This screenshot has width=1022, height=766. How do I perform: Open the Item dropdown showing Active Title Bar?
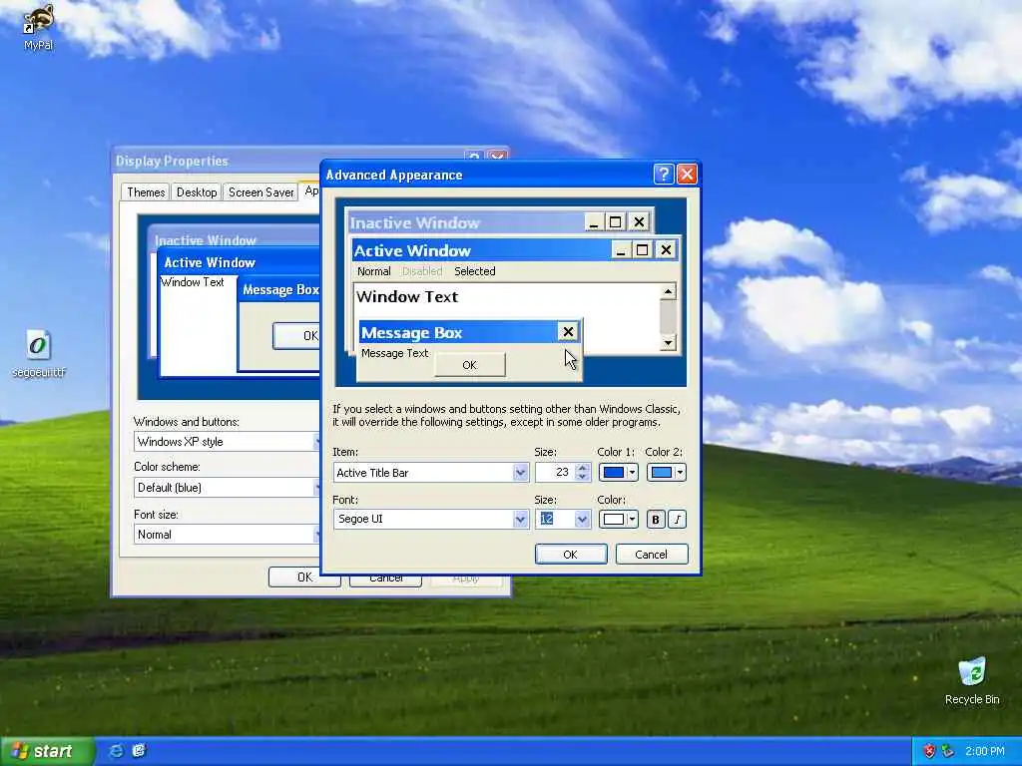point(520,472)
